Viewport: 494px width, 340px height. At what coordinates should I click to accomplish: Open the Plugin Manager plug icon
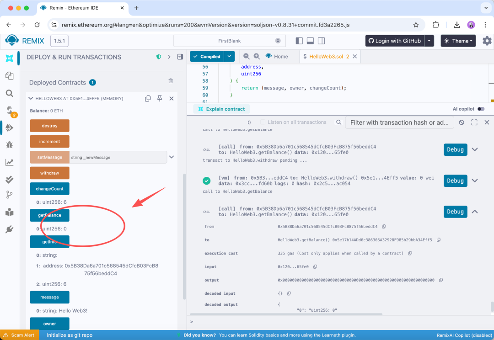[x=10, y=229]
